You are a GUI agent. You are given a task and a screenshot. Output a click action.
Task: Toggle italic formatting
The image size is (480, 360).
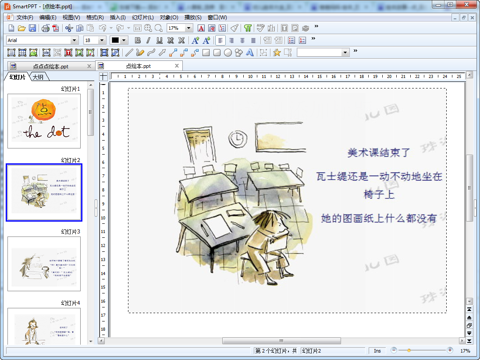coord(149,40)
